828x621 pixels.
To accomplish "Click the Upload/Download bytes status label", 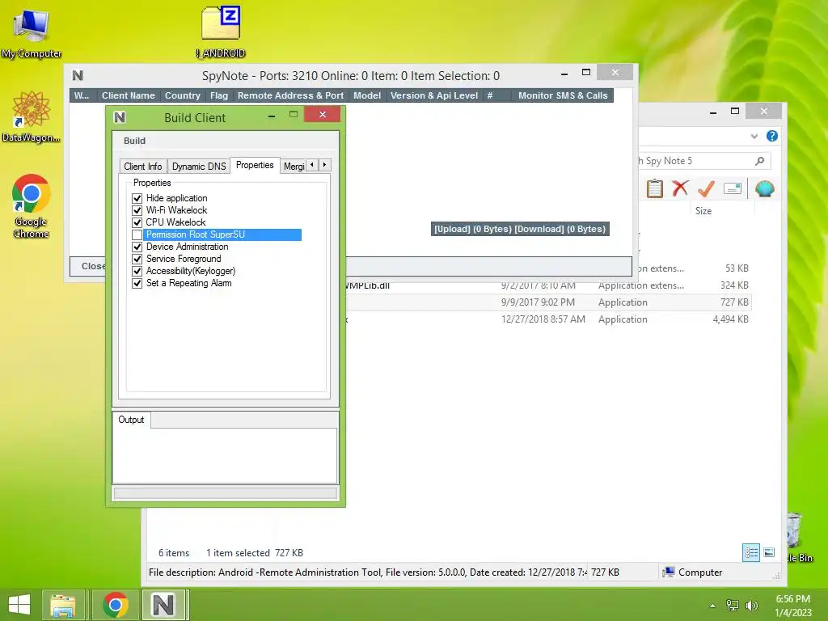I will click(x=520, y=229).
